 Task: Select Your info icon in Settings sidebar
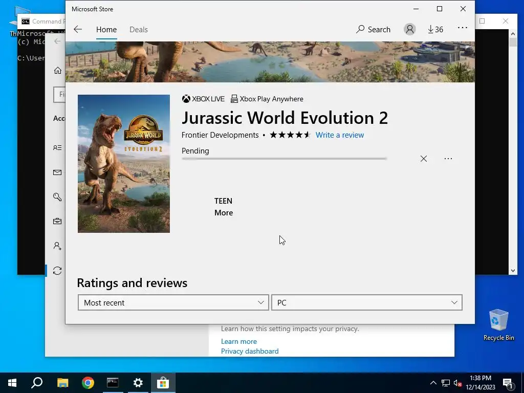click(57, 147)
